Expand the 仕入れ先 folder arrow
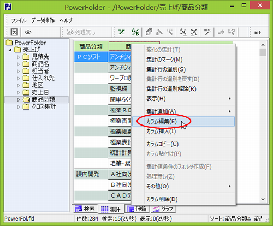273x226 pixels. coord(19,78)
